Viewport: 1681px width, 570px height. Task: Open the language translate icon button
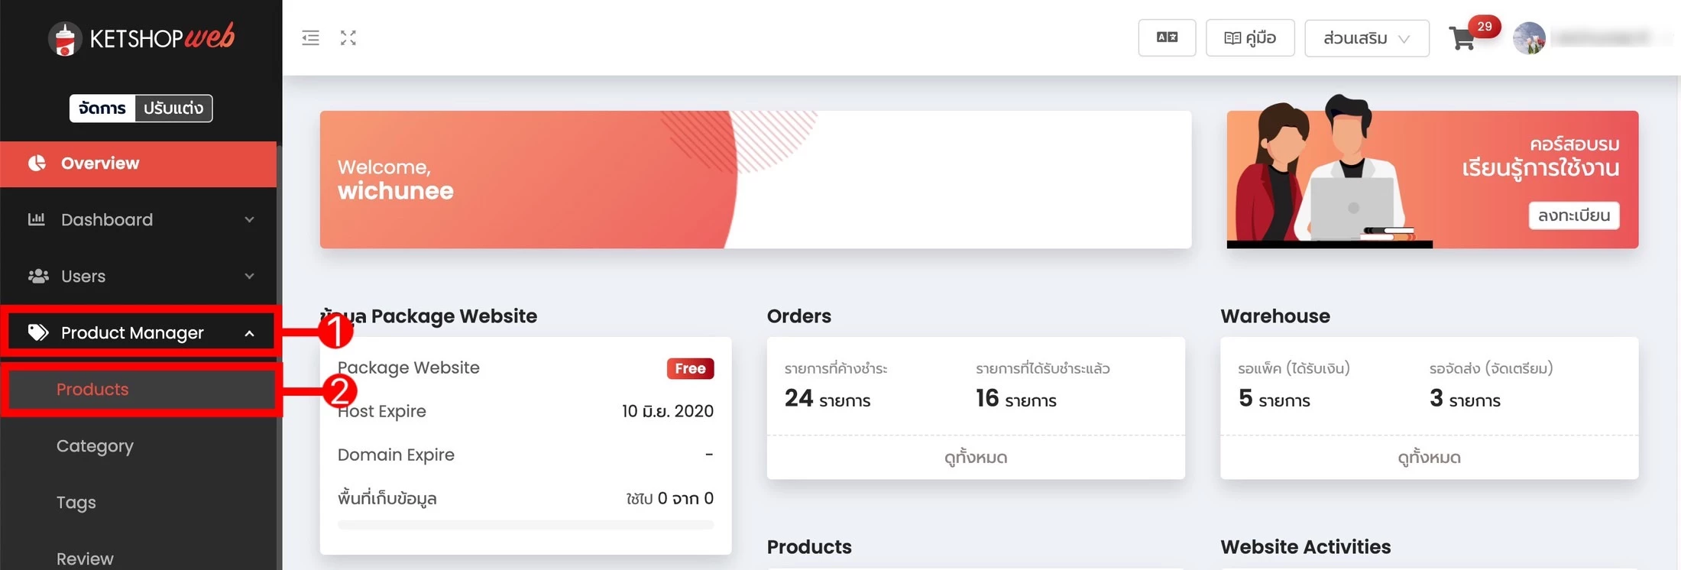click(x=1167, y=37)
